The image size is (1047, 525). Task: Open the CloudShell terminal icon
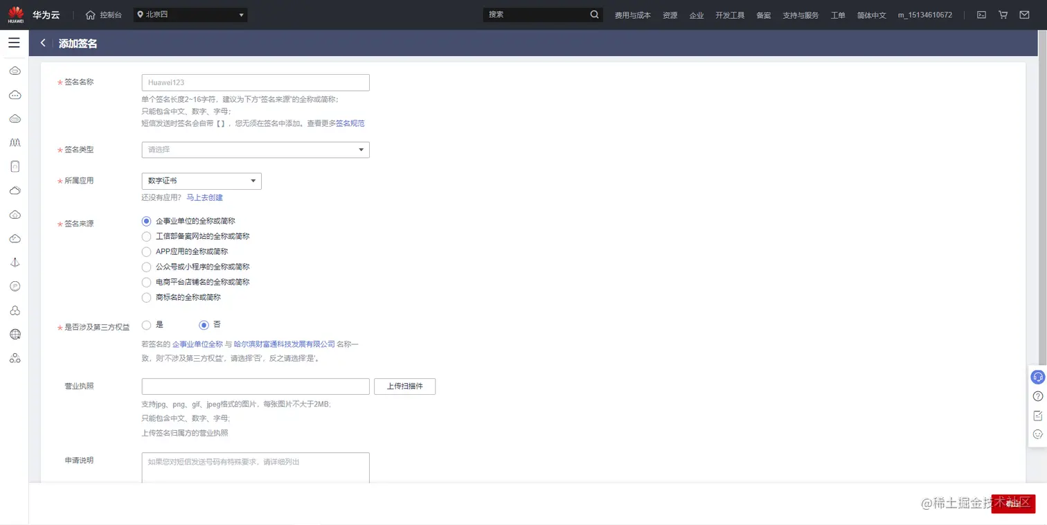tap(981, 15)
